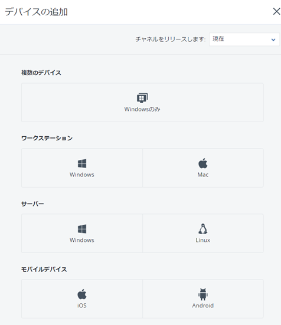The width and height of the screenshot is (281, 325).
Task: Click the Linux text label
Action: pyautogui.click(x=203, y=240)
